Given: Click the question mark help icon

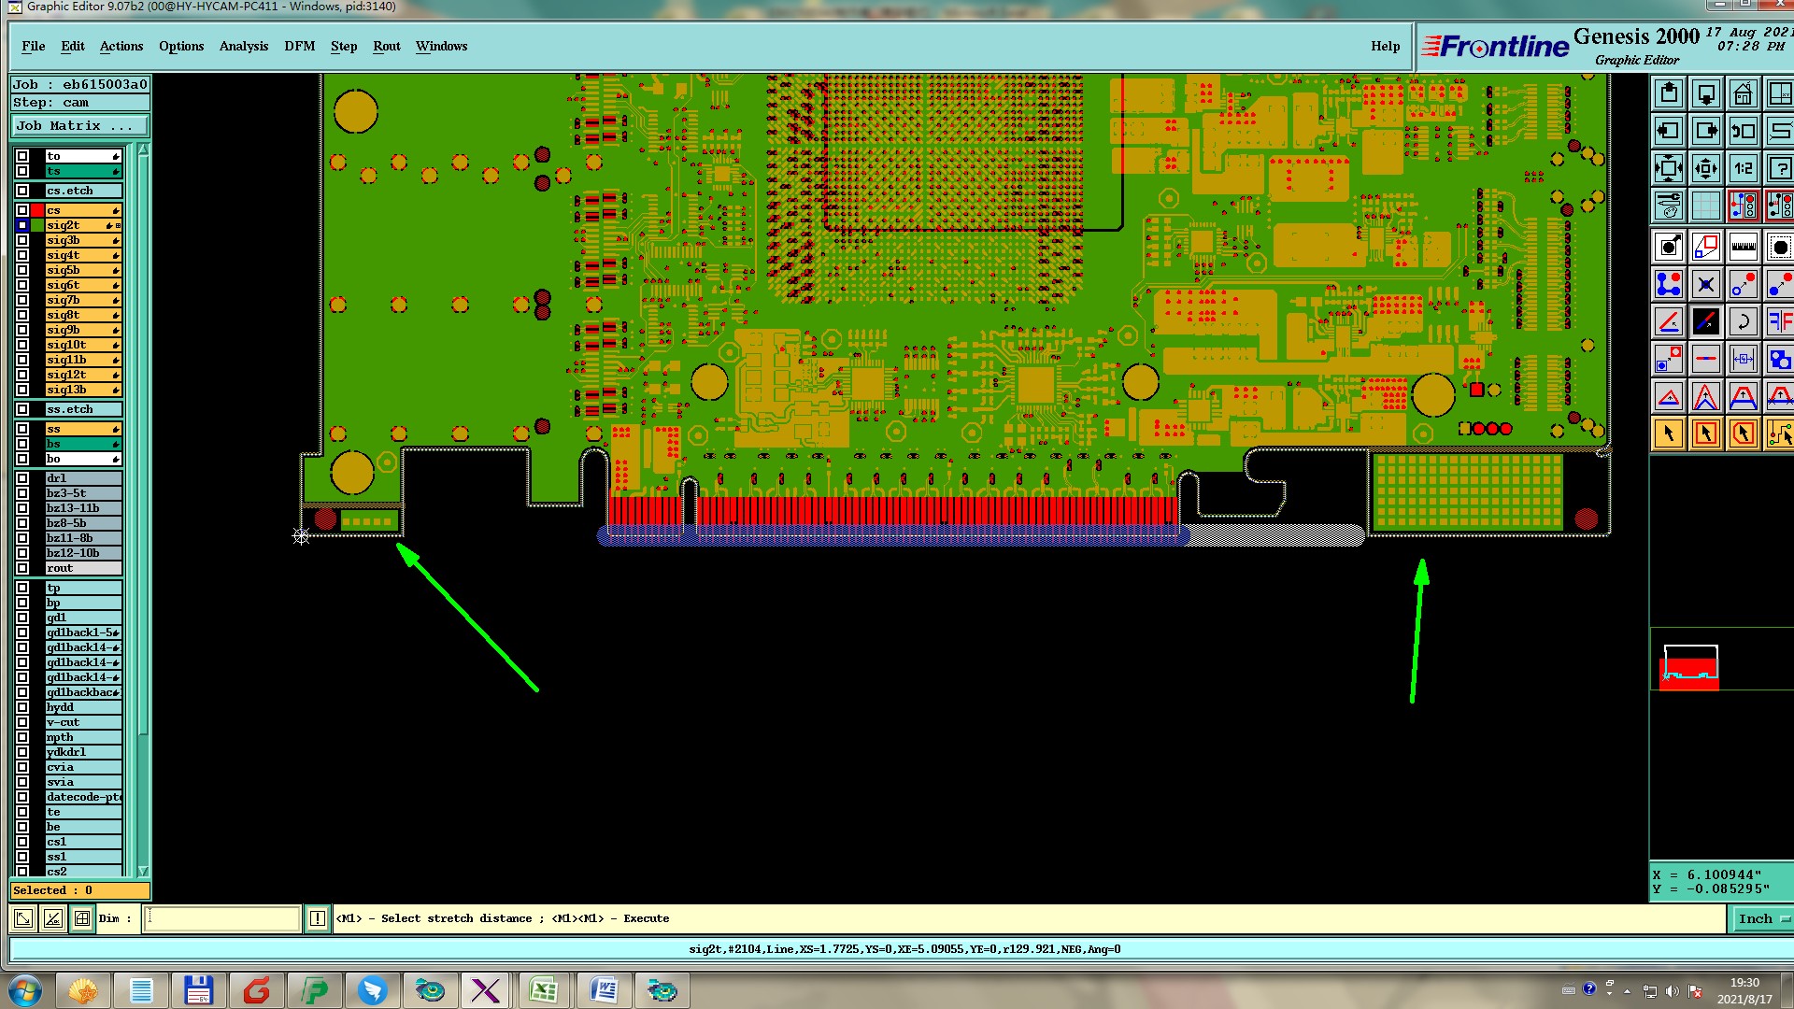Looking at the screenshot, I should click(x=1779, y=169).
